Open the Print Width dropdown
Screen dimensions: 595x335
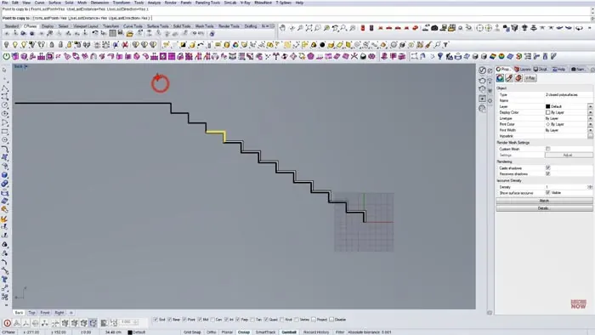coord(590,130)
